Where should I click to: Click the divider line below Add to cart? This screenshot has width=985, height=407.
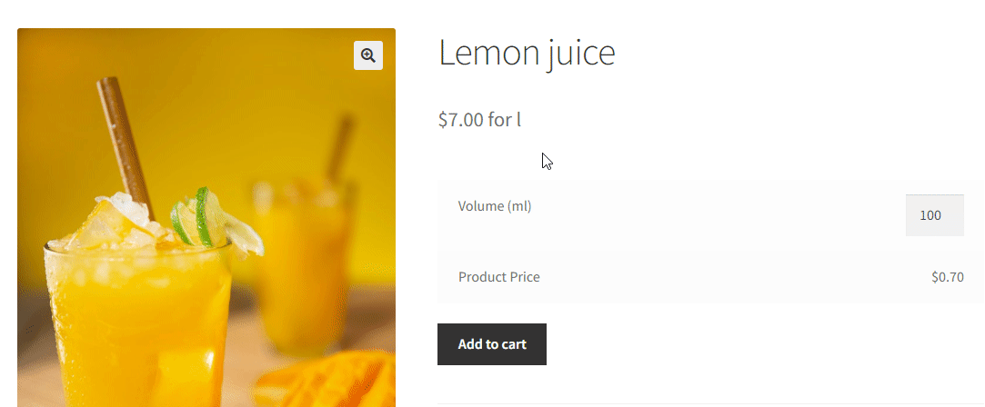[710, 404]
